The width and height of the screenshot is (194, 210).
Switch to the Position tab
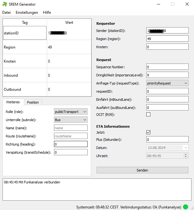33,102
